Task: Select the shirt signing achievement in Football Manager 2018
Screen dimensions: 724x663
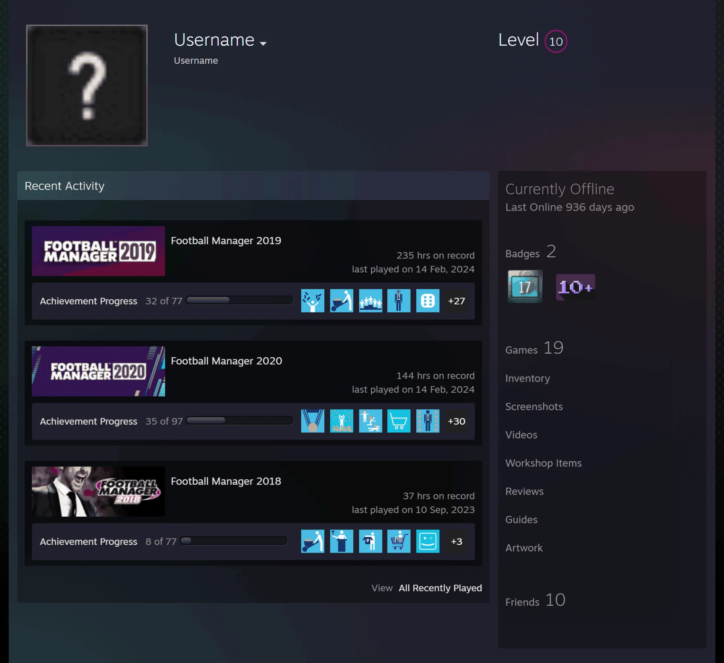Action: (x=370, y=541)
